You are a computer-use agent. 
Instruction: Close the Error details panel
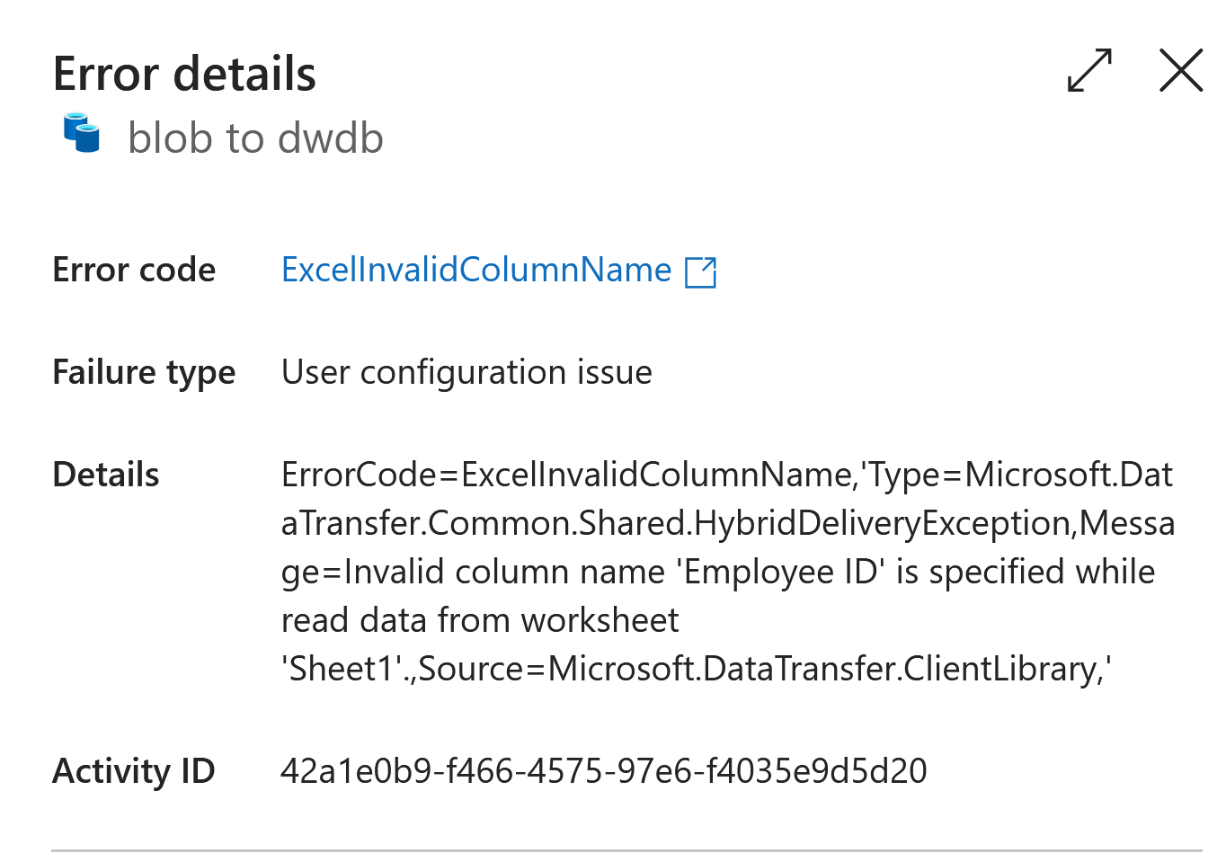(1180, 70)
